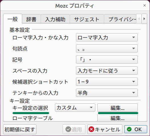Expand the スペースの入力 dropdown

pyautogui.click(x=107, y=70)
